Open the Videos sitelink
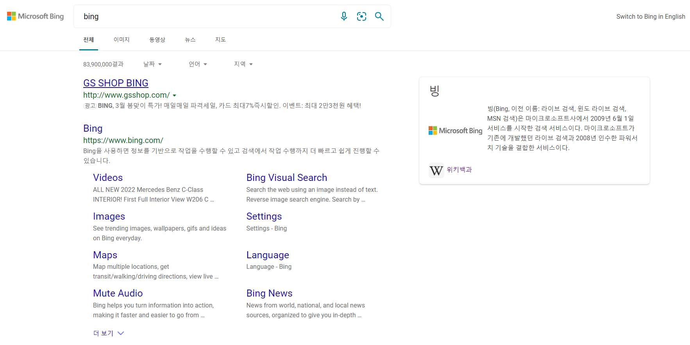Screen dimensions: 690x345 108,177
